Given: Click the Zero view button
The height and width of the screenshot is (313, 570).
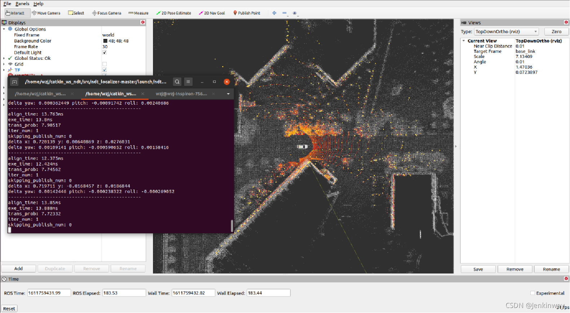Looking at the screenshot, I should click(x=556, y=32).
